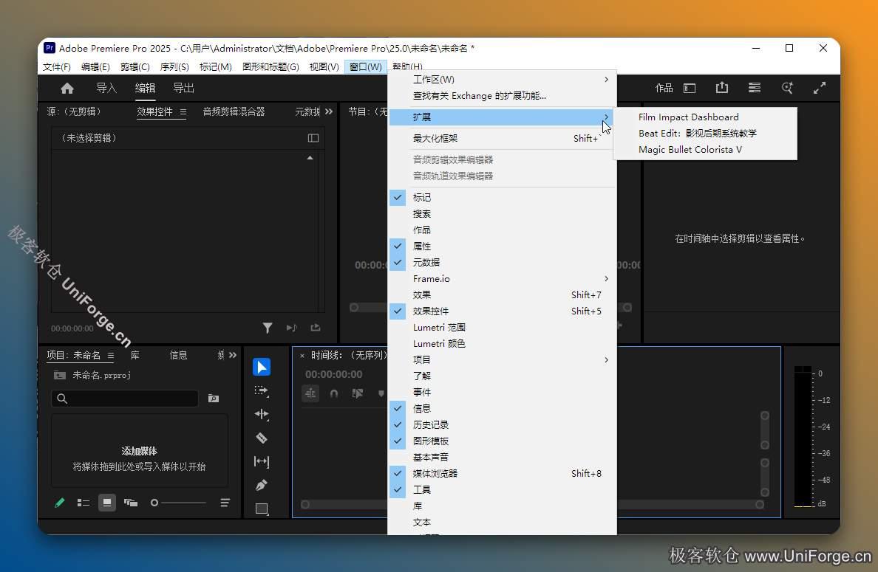Image resolution: width=878 pixels, height=572 pixels.
Task: Switch to the 导出 workspace mode
Action: [x=184, y=88]
